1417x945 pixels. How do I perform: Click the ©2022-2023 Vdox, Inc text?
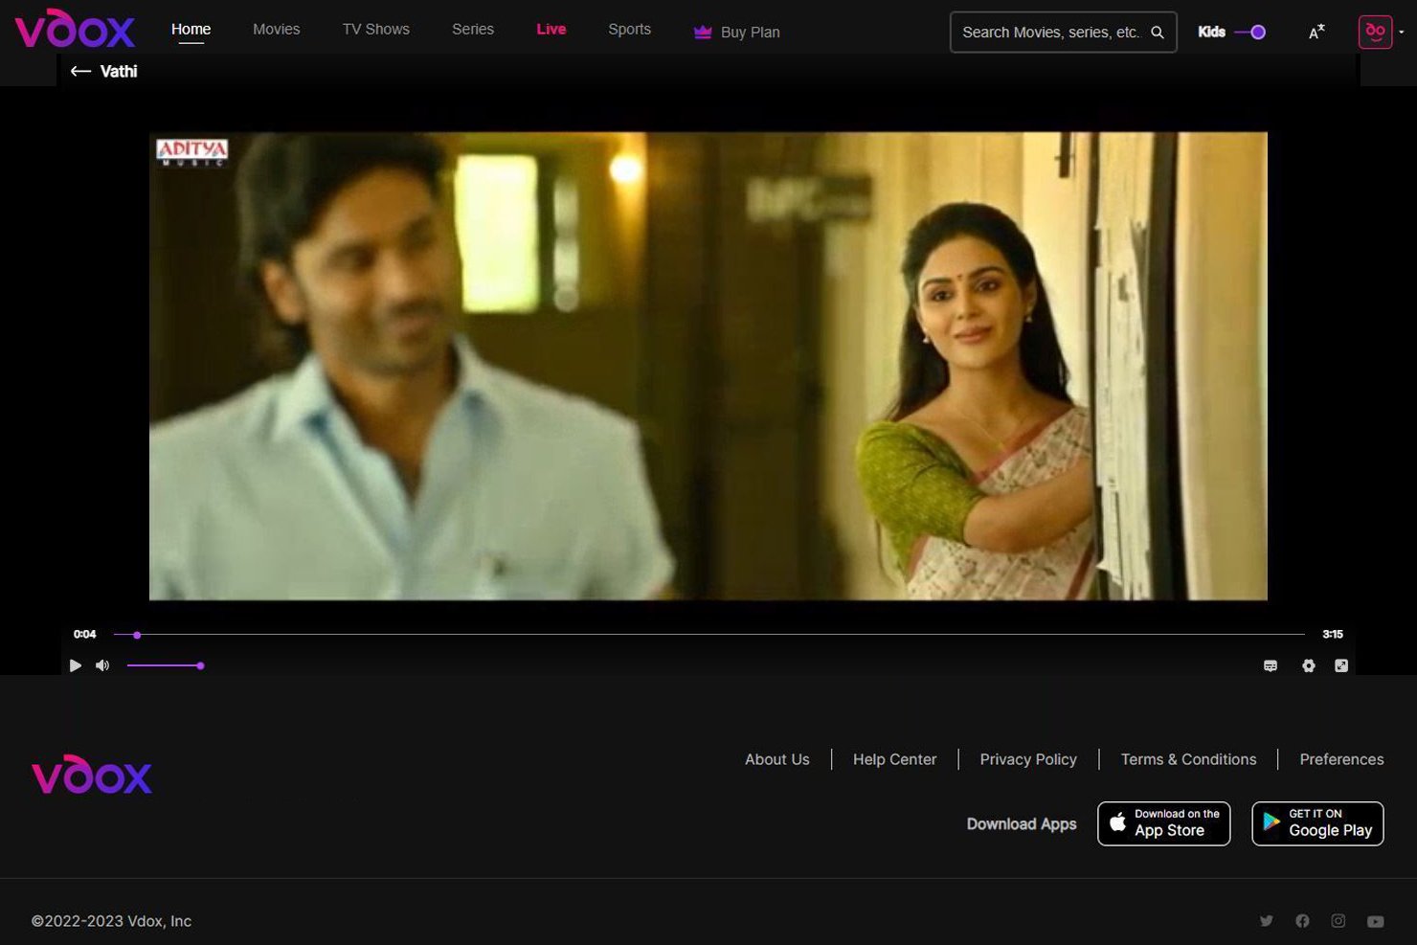point(111,921)
